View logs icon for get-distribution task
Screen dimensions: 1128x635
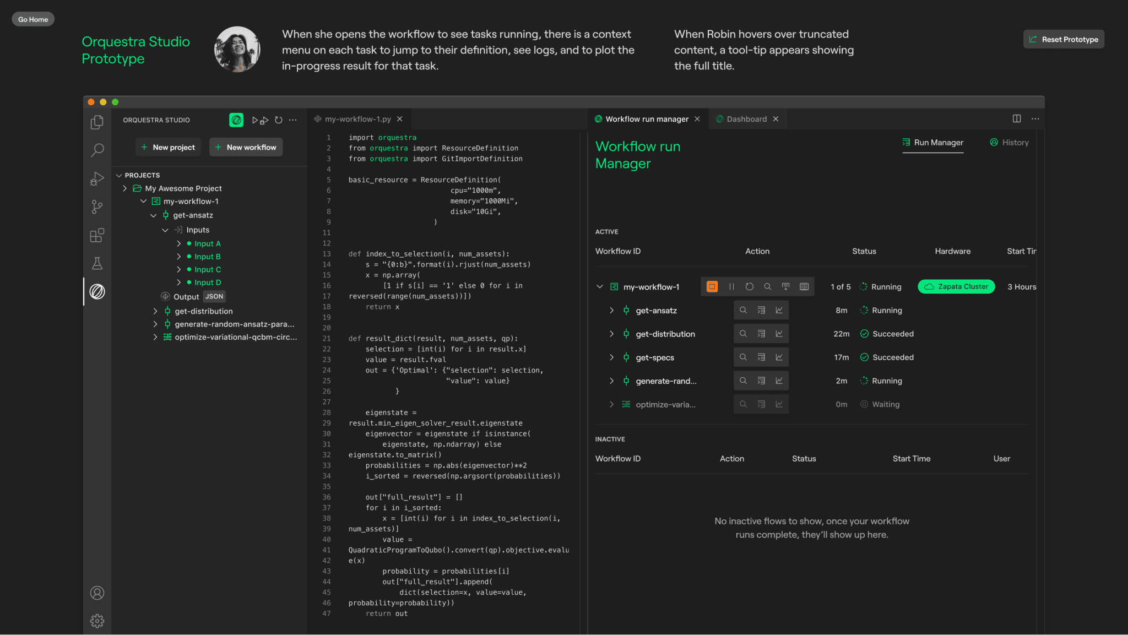click(x=761, y=334)
